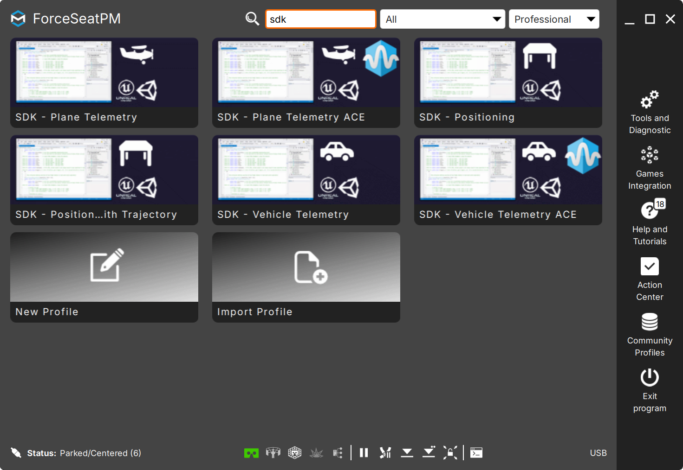This screenshot has height=470, width=683.
Task: Click the search magnifier icon
Action: pos(252,19)
